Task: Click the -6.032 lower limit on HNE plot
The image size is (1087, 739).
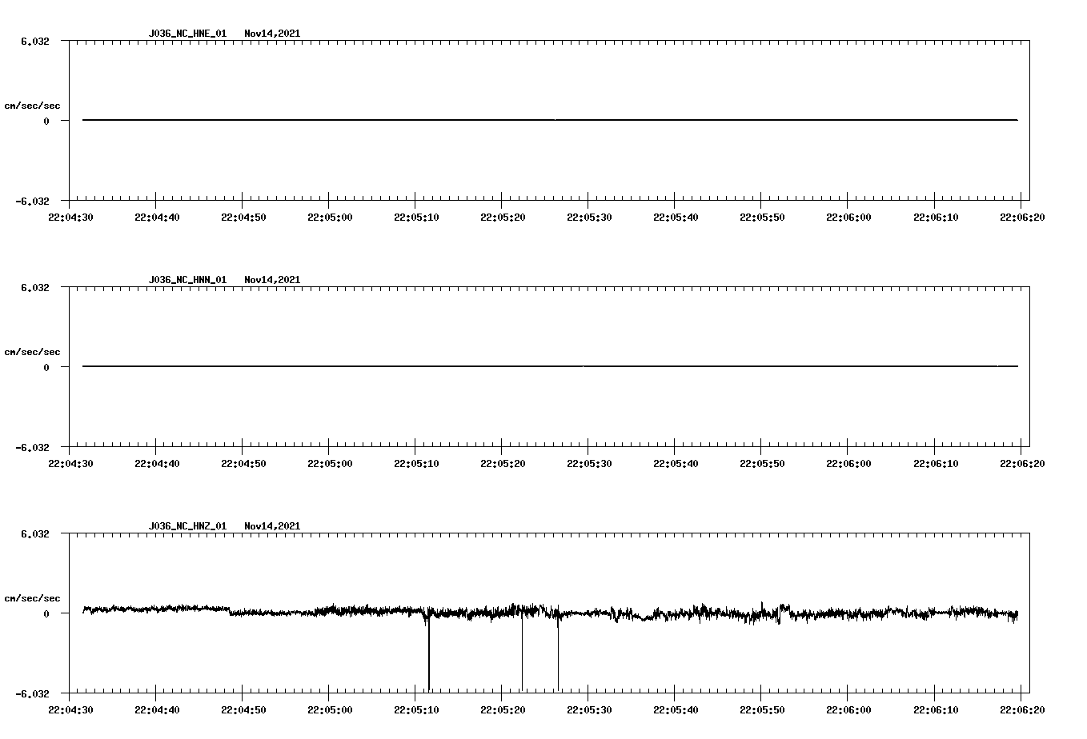Action: click(x=33, y=201)
